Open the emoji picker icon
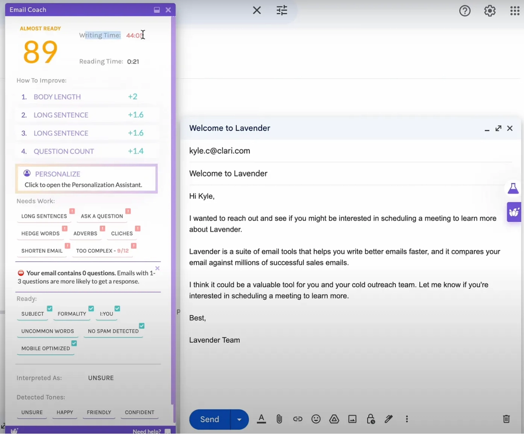This screenshot has height=436, width=524. click(x=316, y=419)
